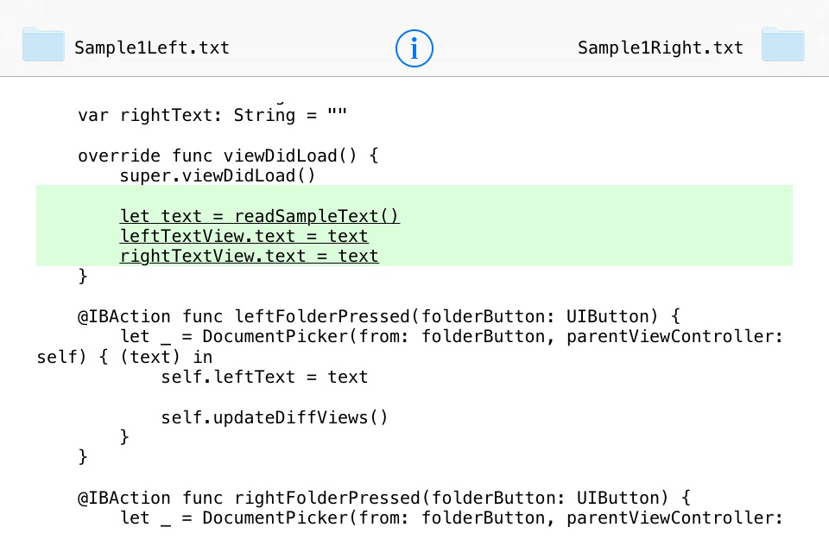829x553 pixels.
Task: Click the '@IBAction func leftFolderPressed' line
Action: click(378, 316)
